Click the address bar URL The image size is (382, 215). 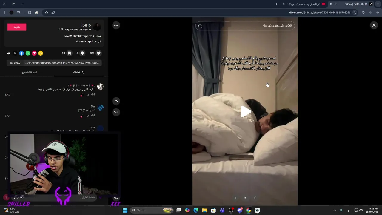click(320, 13)
